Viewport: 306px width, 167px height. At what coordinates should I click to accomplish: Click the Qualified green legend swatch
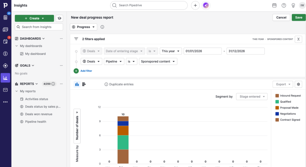pos(277,102)
